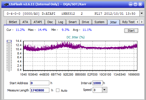
Task: Click the Measure Length field
Action: [40, 90]
